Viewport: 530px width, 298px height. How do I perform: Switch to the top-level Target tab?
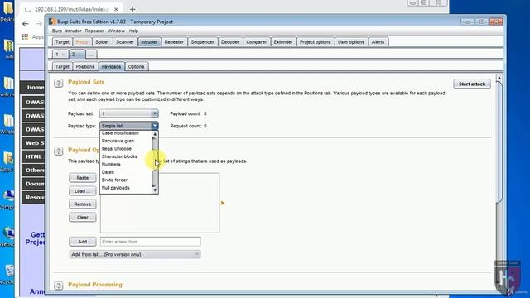tap(62, 42)
